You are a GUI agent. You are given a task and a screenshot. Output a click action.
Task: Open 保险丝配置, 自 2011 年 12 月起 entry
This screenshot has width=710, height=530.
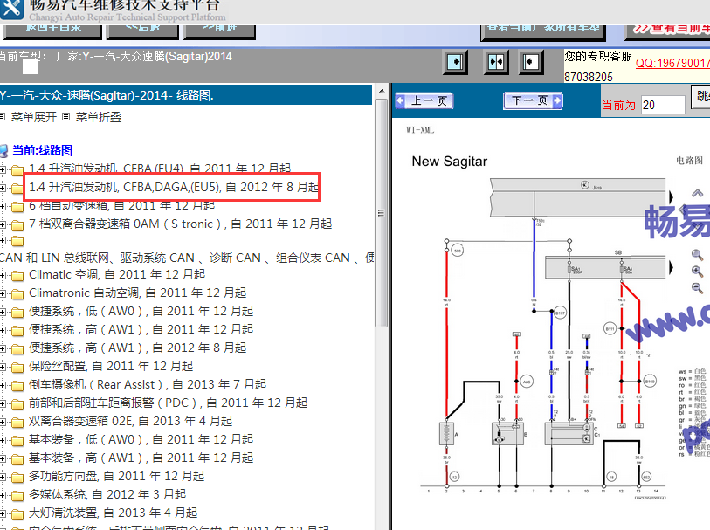[111, 366]
